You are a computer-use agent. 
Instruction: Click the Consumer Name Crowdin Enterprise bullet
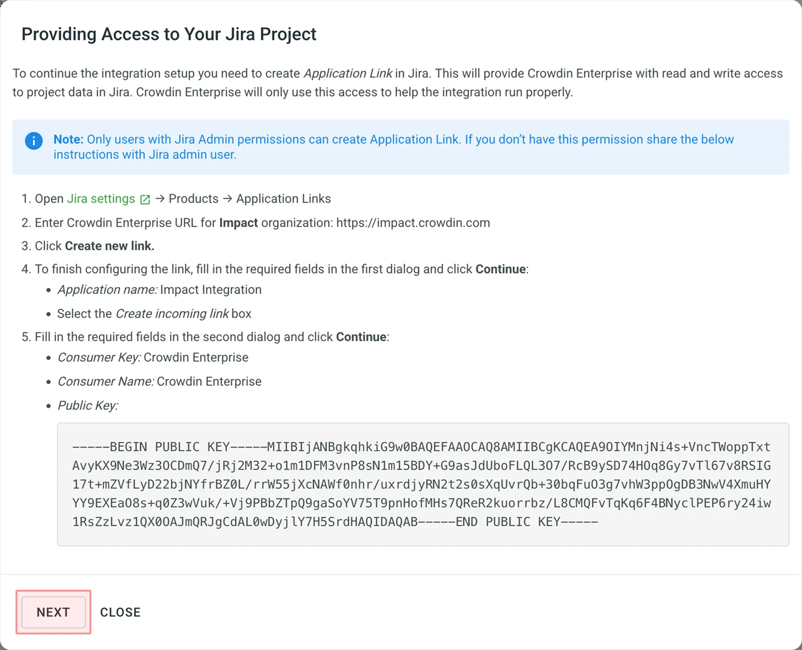(x=160, y=381)
